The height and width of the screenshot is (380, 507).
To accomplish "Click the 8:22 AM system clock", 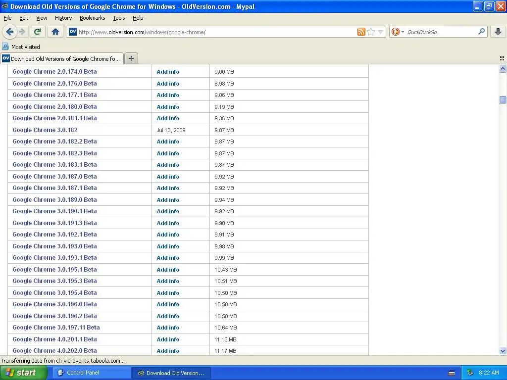I will 489,373.
